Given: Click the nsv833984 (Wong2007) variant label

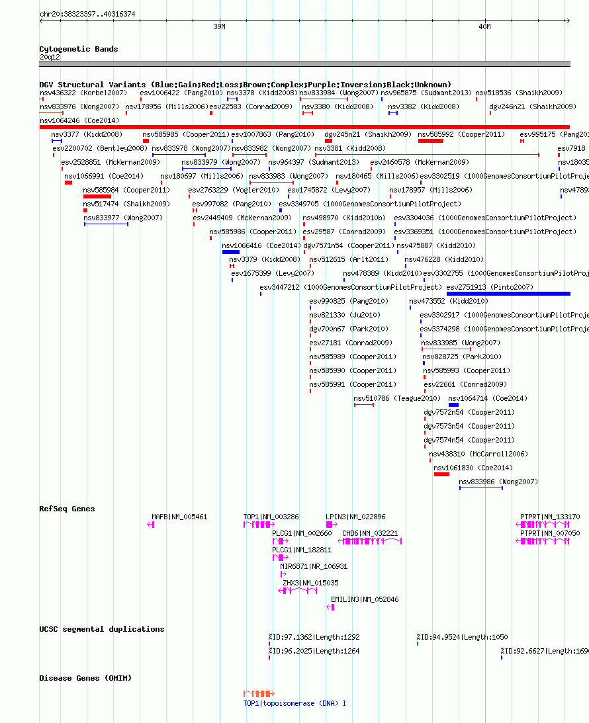Looking at the screenshot, I should [x=339, y=93].
